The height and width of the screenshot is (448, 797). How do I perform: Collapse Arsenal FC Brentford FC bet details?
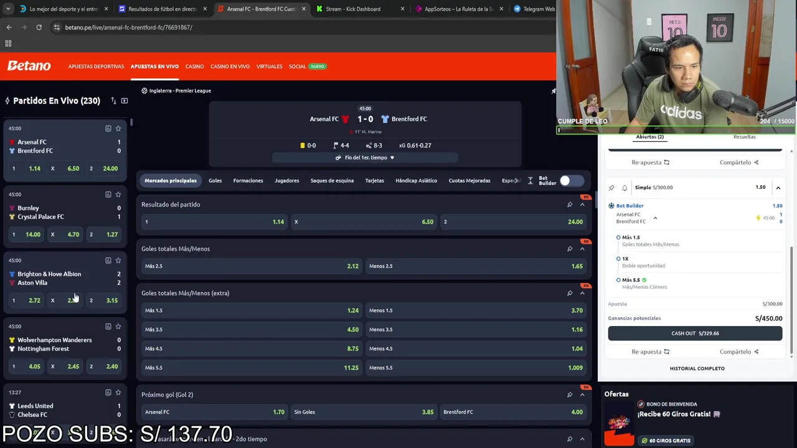pos(655,218)
